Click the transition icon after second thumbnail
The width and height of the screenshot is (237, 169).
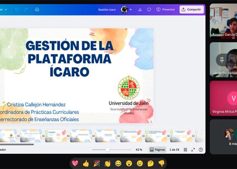tap(43, 136)
